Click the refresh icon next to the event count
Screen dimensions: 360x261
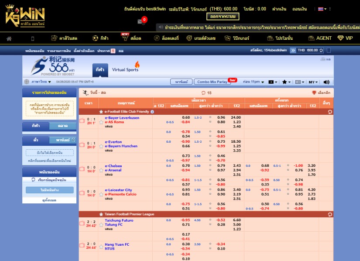pyautogui.click(x=203, y=92)
